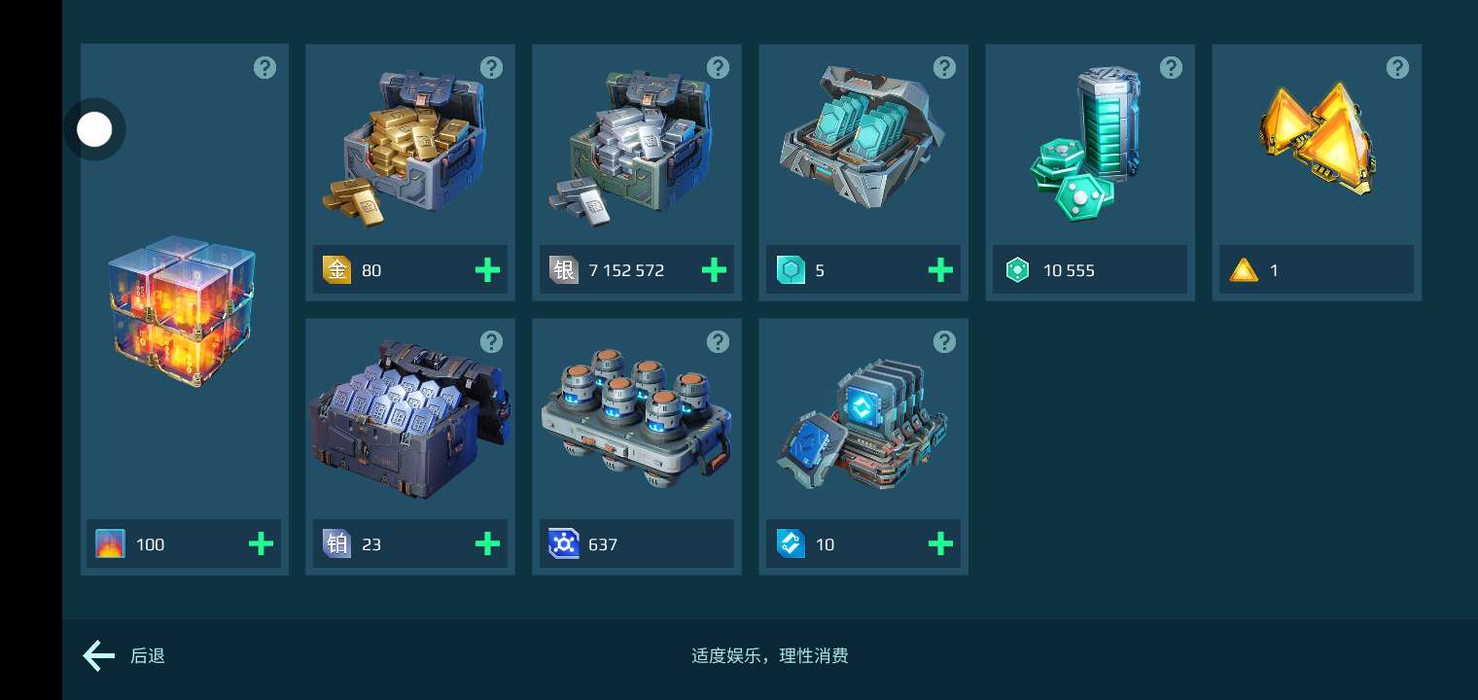Add silver using the green plus
This screenshot has height=700, width=1478.
714,270
